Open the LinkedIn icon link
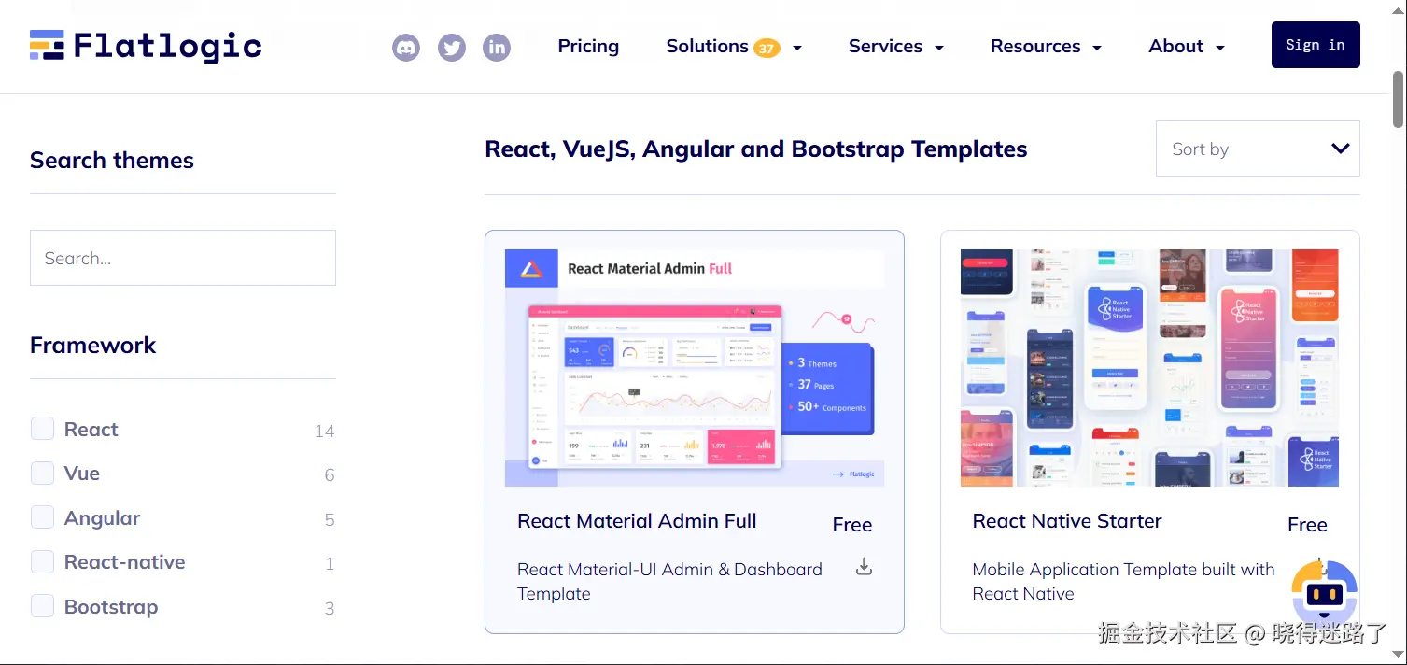The image size is (1407, 665). pyautogui.click(x=497, y=47)
